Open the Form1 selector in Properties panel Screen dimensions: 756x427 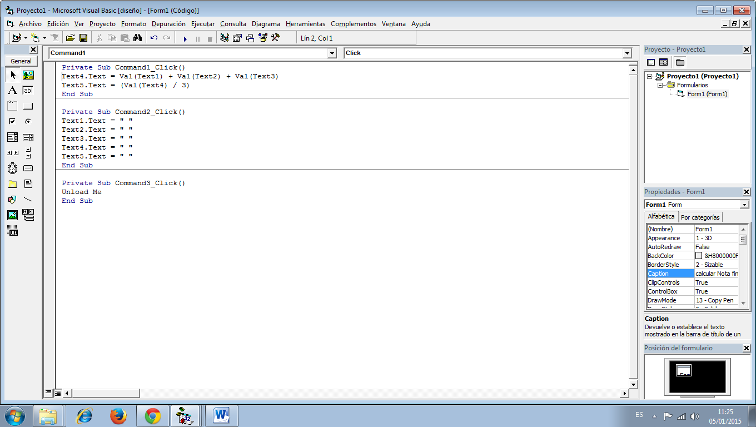745,204
